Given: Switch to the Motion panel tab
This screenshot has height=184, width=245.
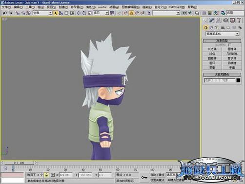Looking at the screenshot, I should pos(225,20).
